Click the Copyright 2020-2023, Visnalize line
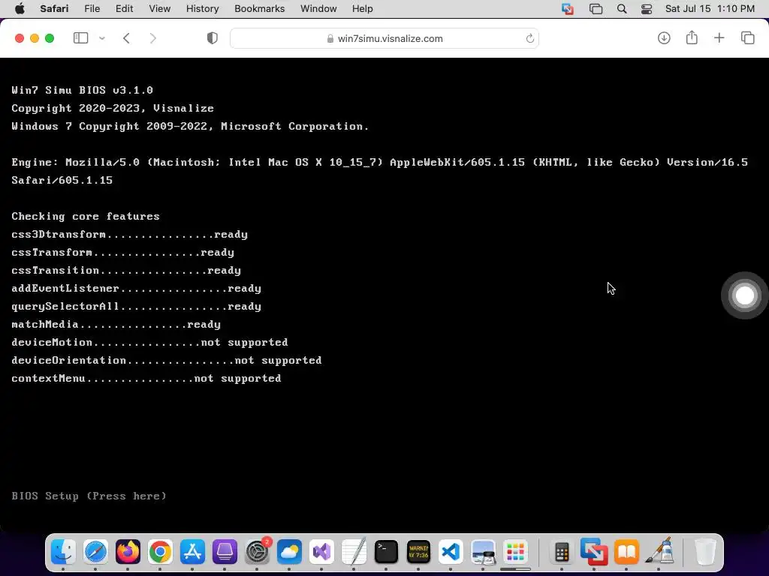The width and height of the screenshot is (769, 576). pos(113,108)
